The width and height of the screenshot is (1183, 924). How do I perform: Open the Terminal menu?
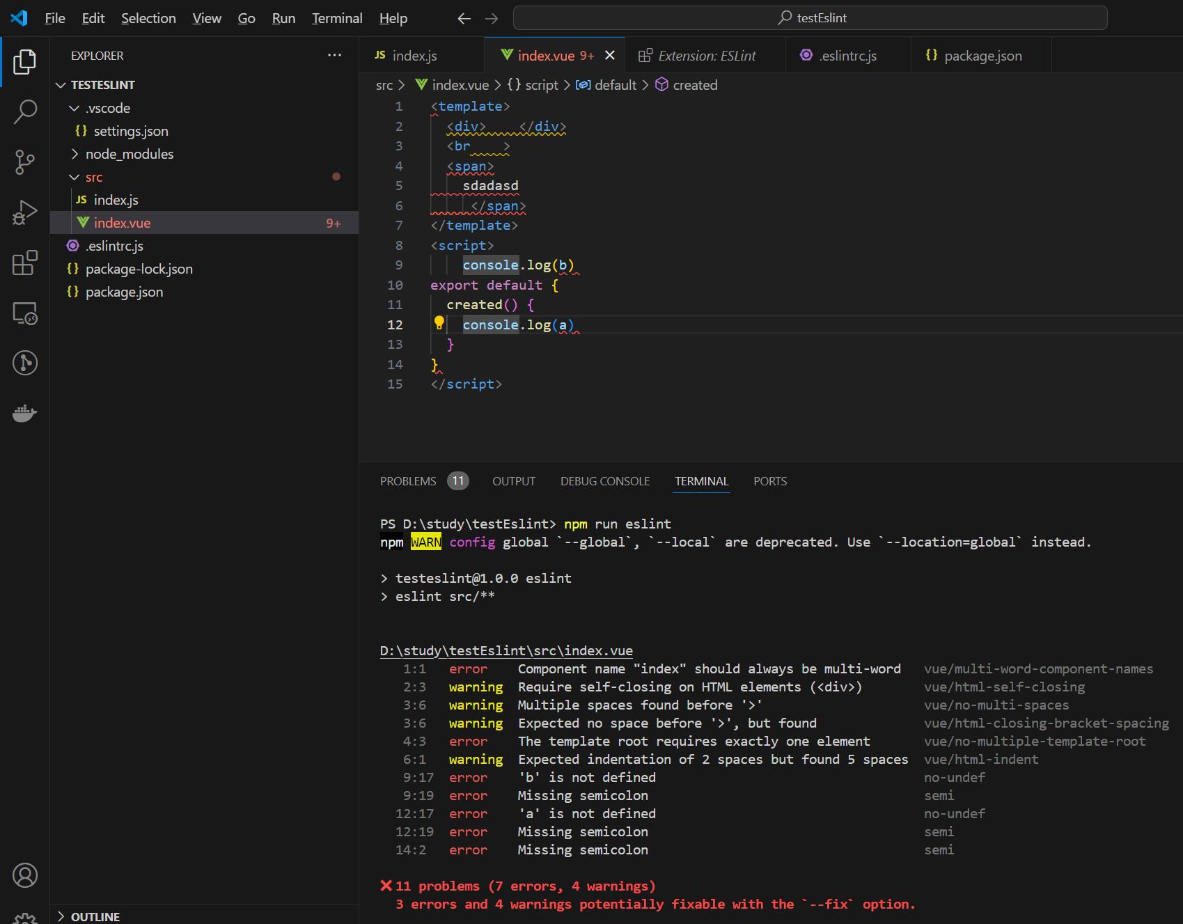[337, 18]
